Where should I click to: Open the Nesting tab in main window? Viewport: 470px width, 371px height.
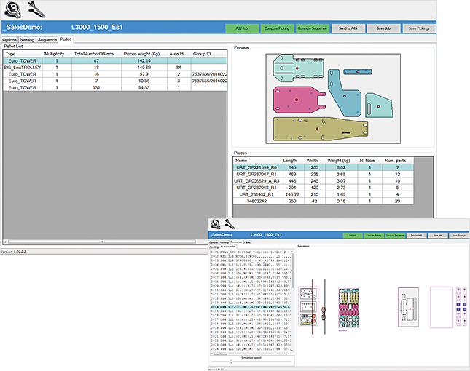pos(28,39)
